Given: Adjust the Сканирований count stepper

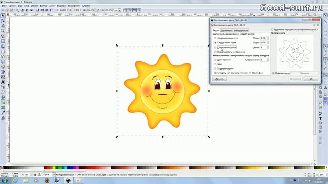Looking at the screenshot, I should (x=268, y=60).
